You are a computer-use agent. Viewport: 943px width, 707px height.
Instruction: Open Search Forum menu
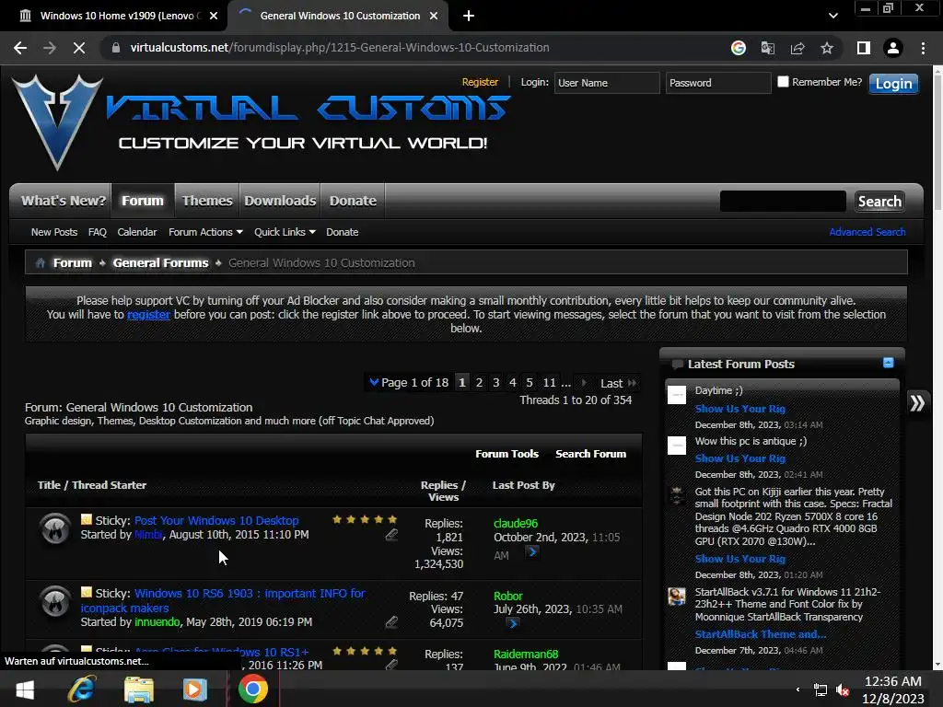pyautogui.click(x=590, y=454)
